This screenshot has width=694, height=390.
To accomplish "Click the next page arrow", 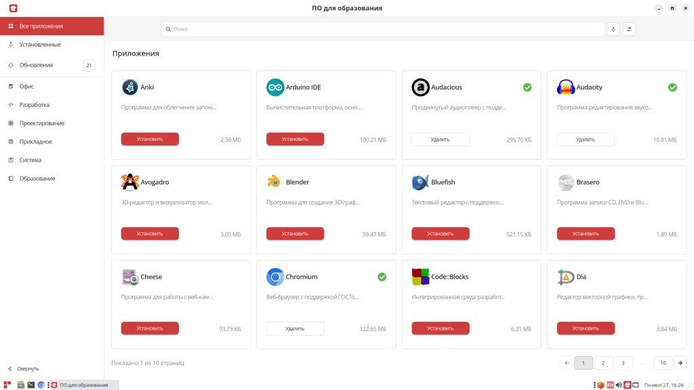I will click(680, 363).
